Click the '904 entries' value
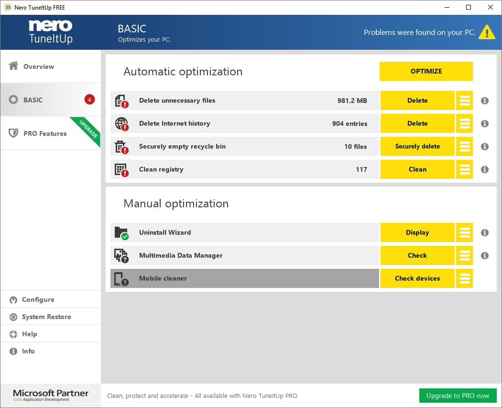The image size is (502, 408). (x=349, y=123)
